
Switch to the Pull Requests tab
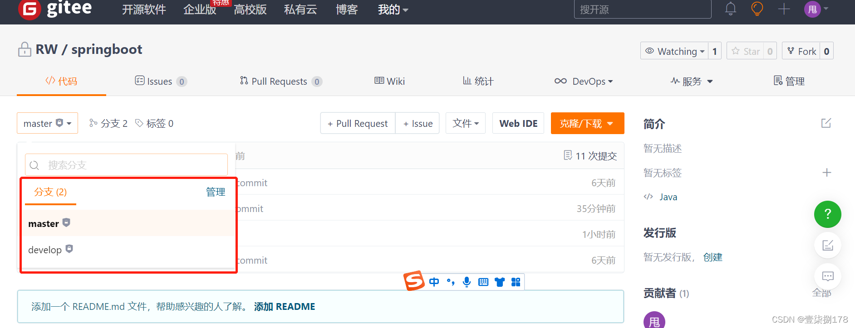point(281,81)
